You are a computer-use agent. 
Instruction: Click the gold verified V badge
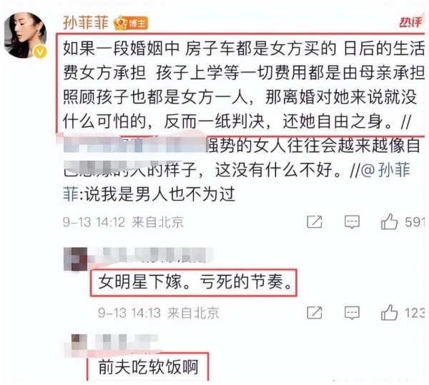point(40,51)
